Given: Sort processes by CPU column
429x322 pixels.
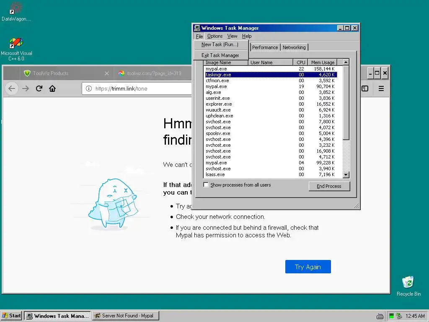Looking at the screenshot, I should click(x=300, y=62).
